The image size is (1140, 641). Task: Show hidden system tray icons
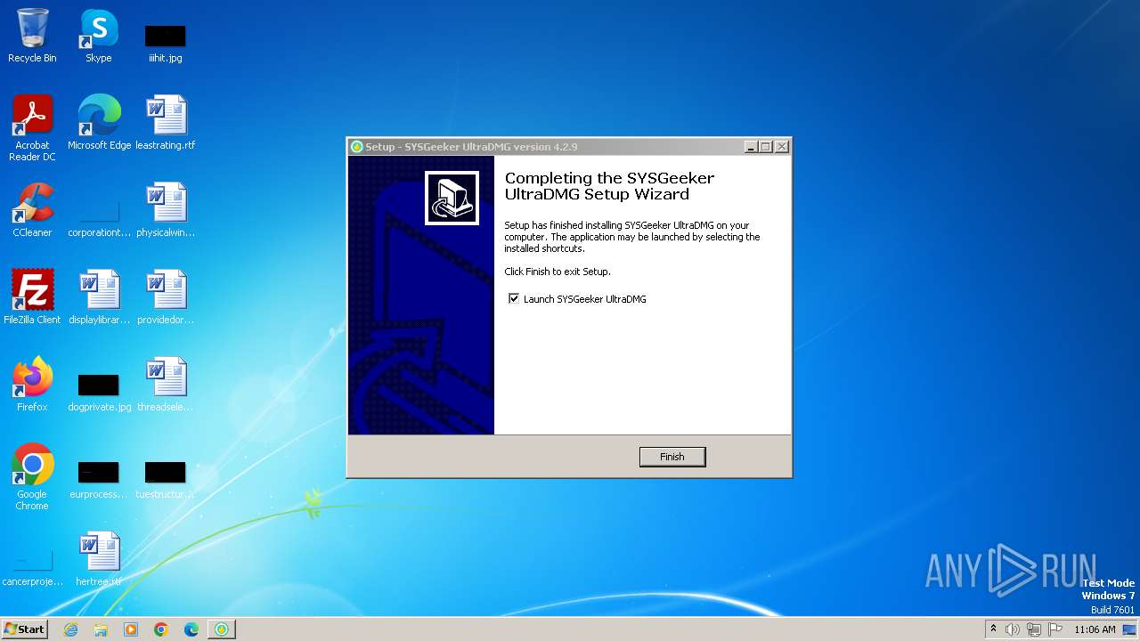point(993,629)
